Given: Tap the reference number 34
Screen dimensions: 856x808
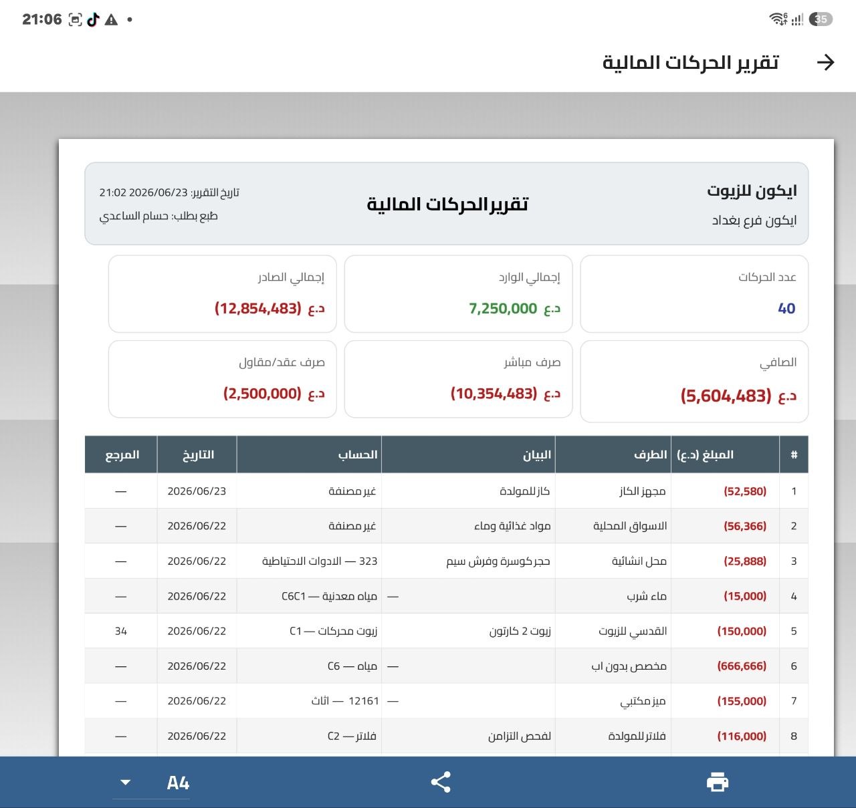Looking at the screenshot, I should pos(121,631).
